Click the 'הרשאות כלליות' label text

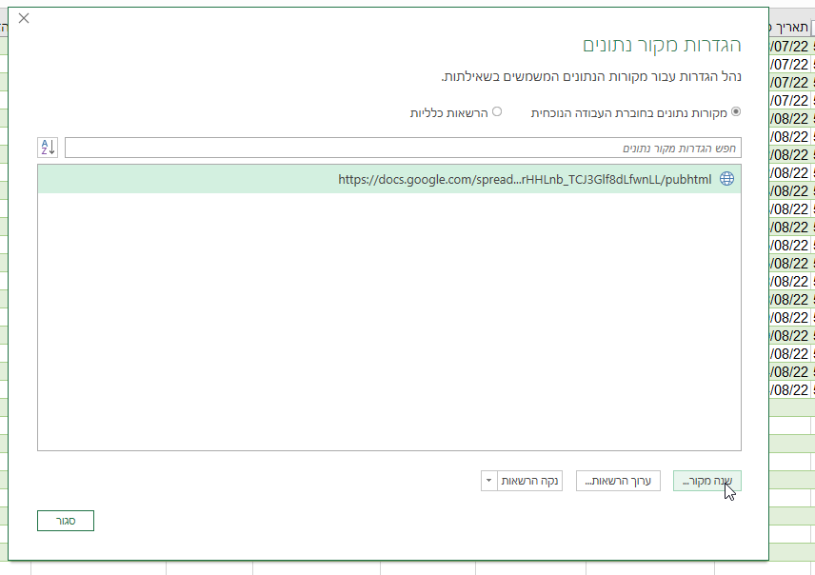point(448,112)
